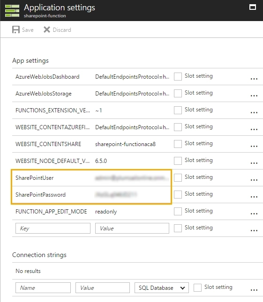
Task: Open ellipsis menu for WEBSITE_CONTENTSHARE row
Action: pos(254,146)
